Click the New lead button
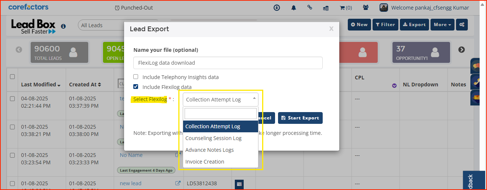 (359, 25)
